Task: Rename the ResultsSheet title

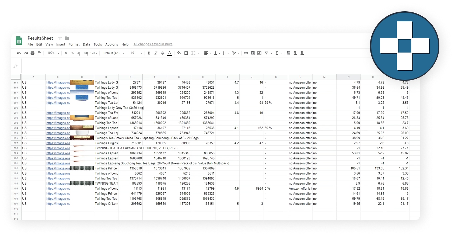Action: [40, 38]
